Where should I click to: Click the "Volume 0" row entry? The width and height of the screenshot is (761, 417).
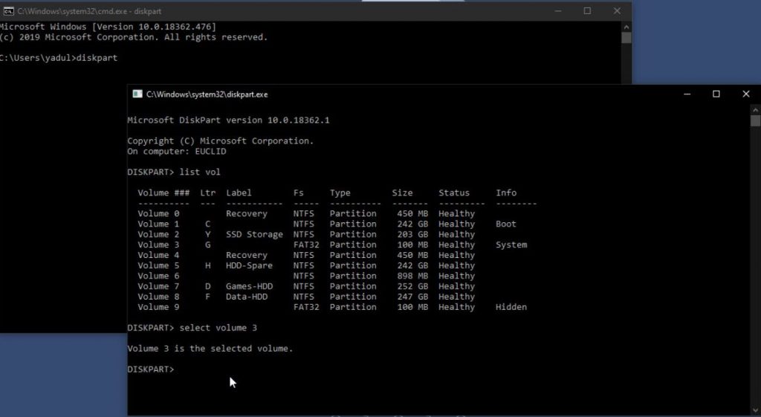158,213
